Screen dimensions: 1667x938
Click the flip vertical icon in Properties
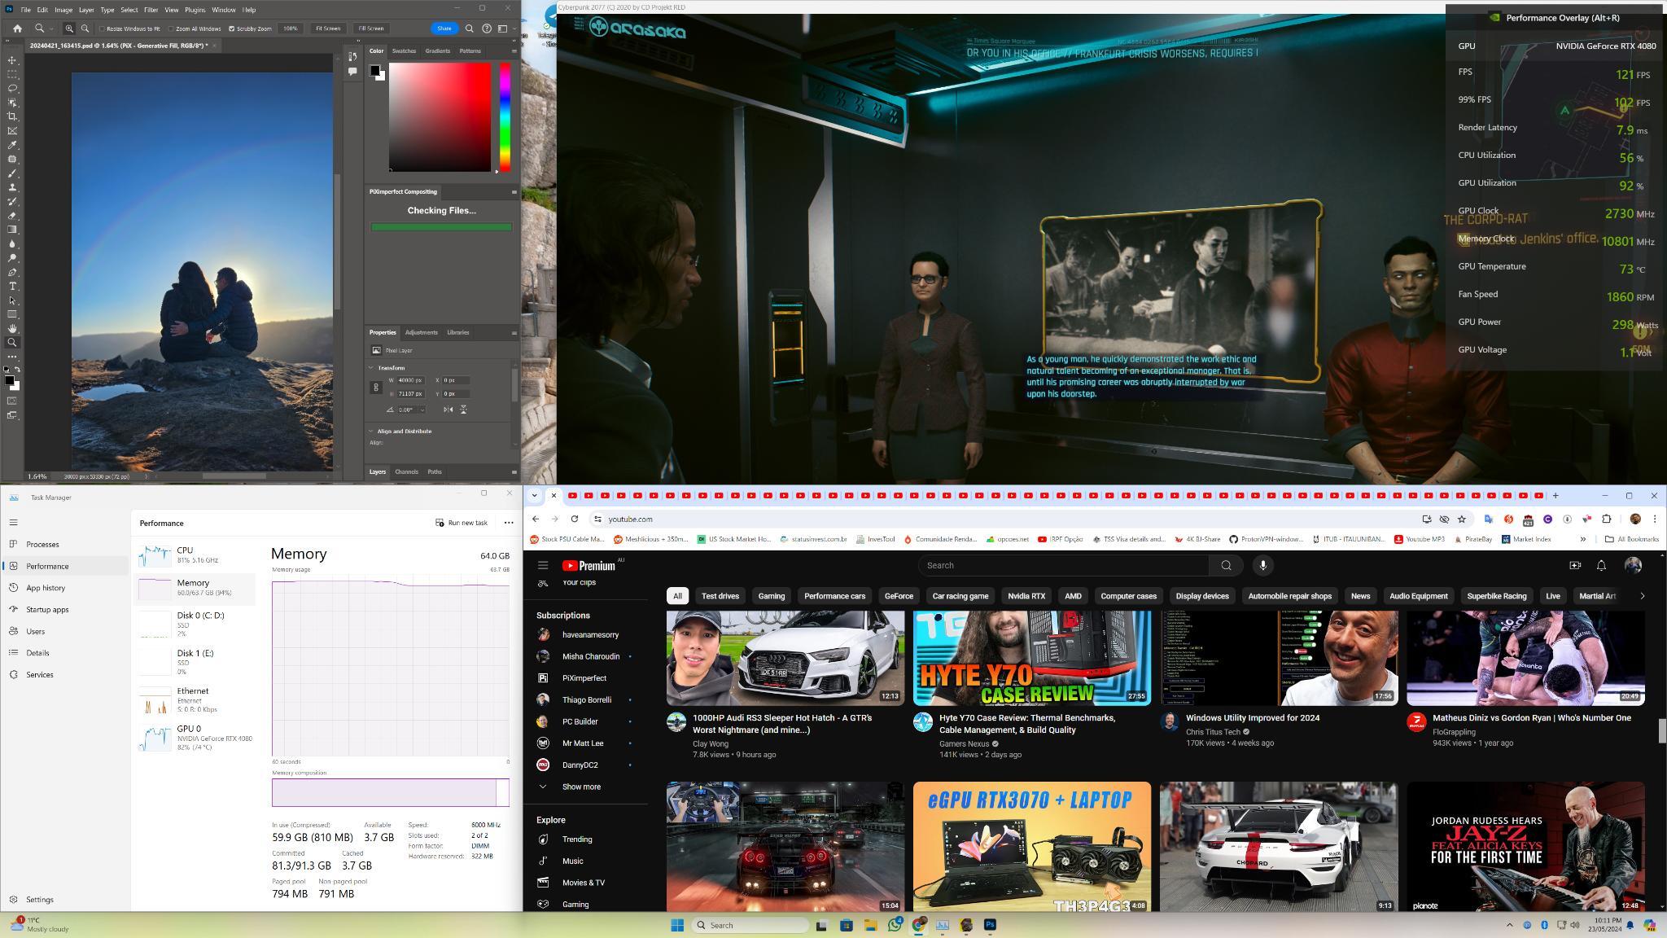pyautogui.click(x=463, y=409)
